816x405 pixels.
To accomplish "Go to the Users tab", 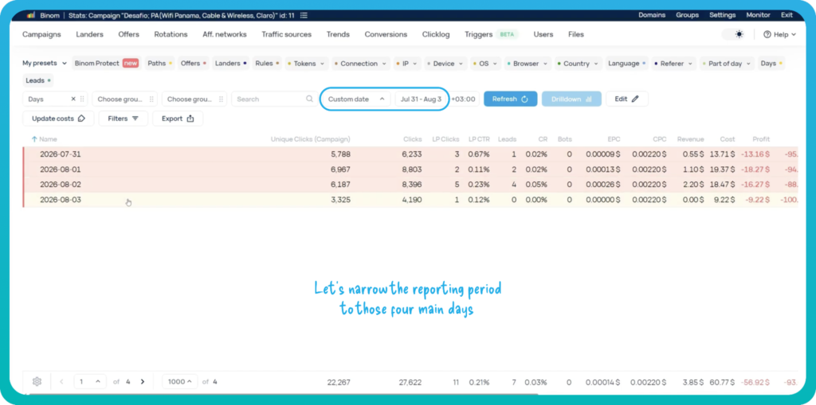I will [543, 34].
